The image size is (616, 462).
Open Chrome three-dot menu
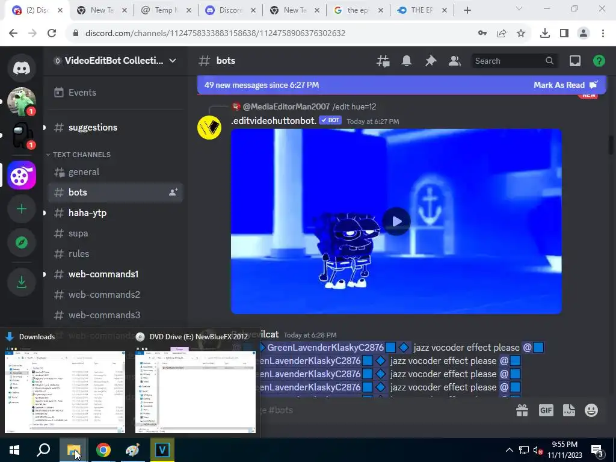point(603,33)
